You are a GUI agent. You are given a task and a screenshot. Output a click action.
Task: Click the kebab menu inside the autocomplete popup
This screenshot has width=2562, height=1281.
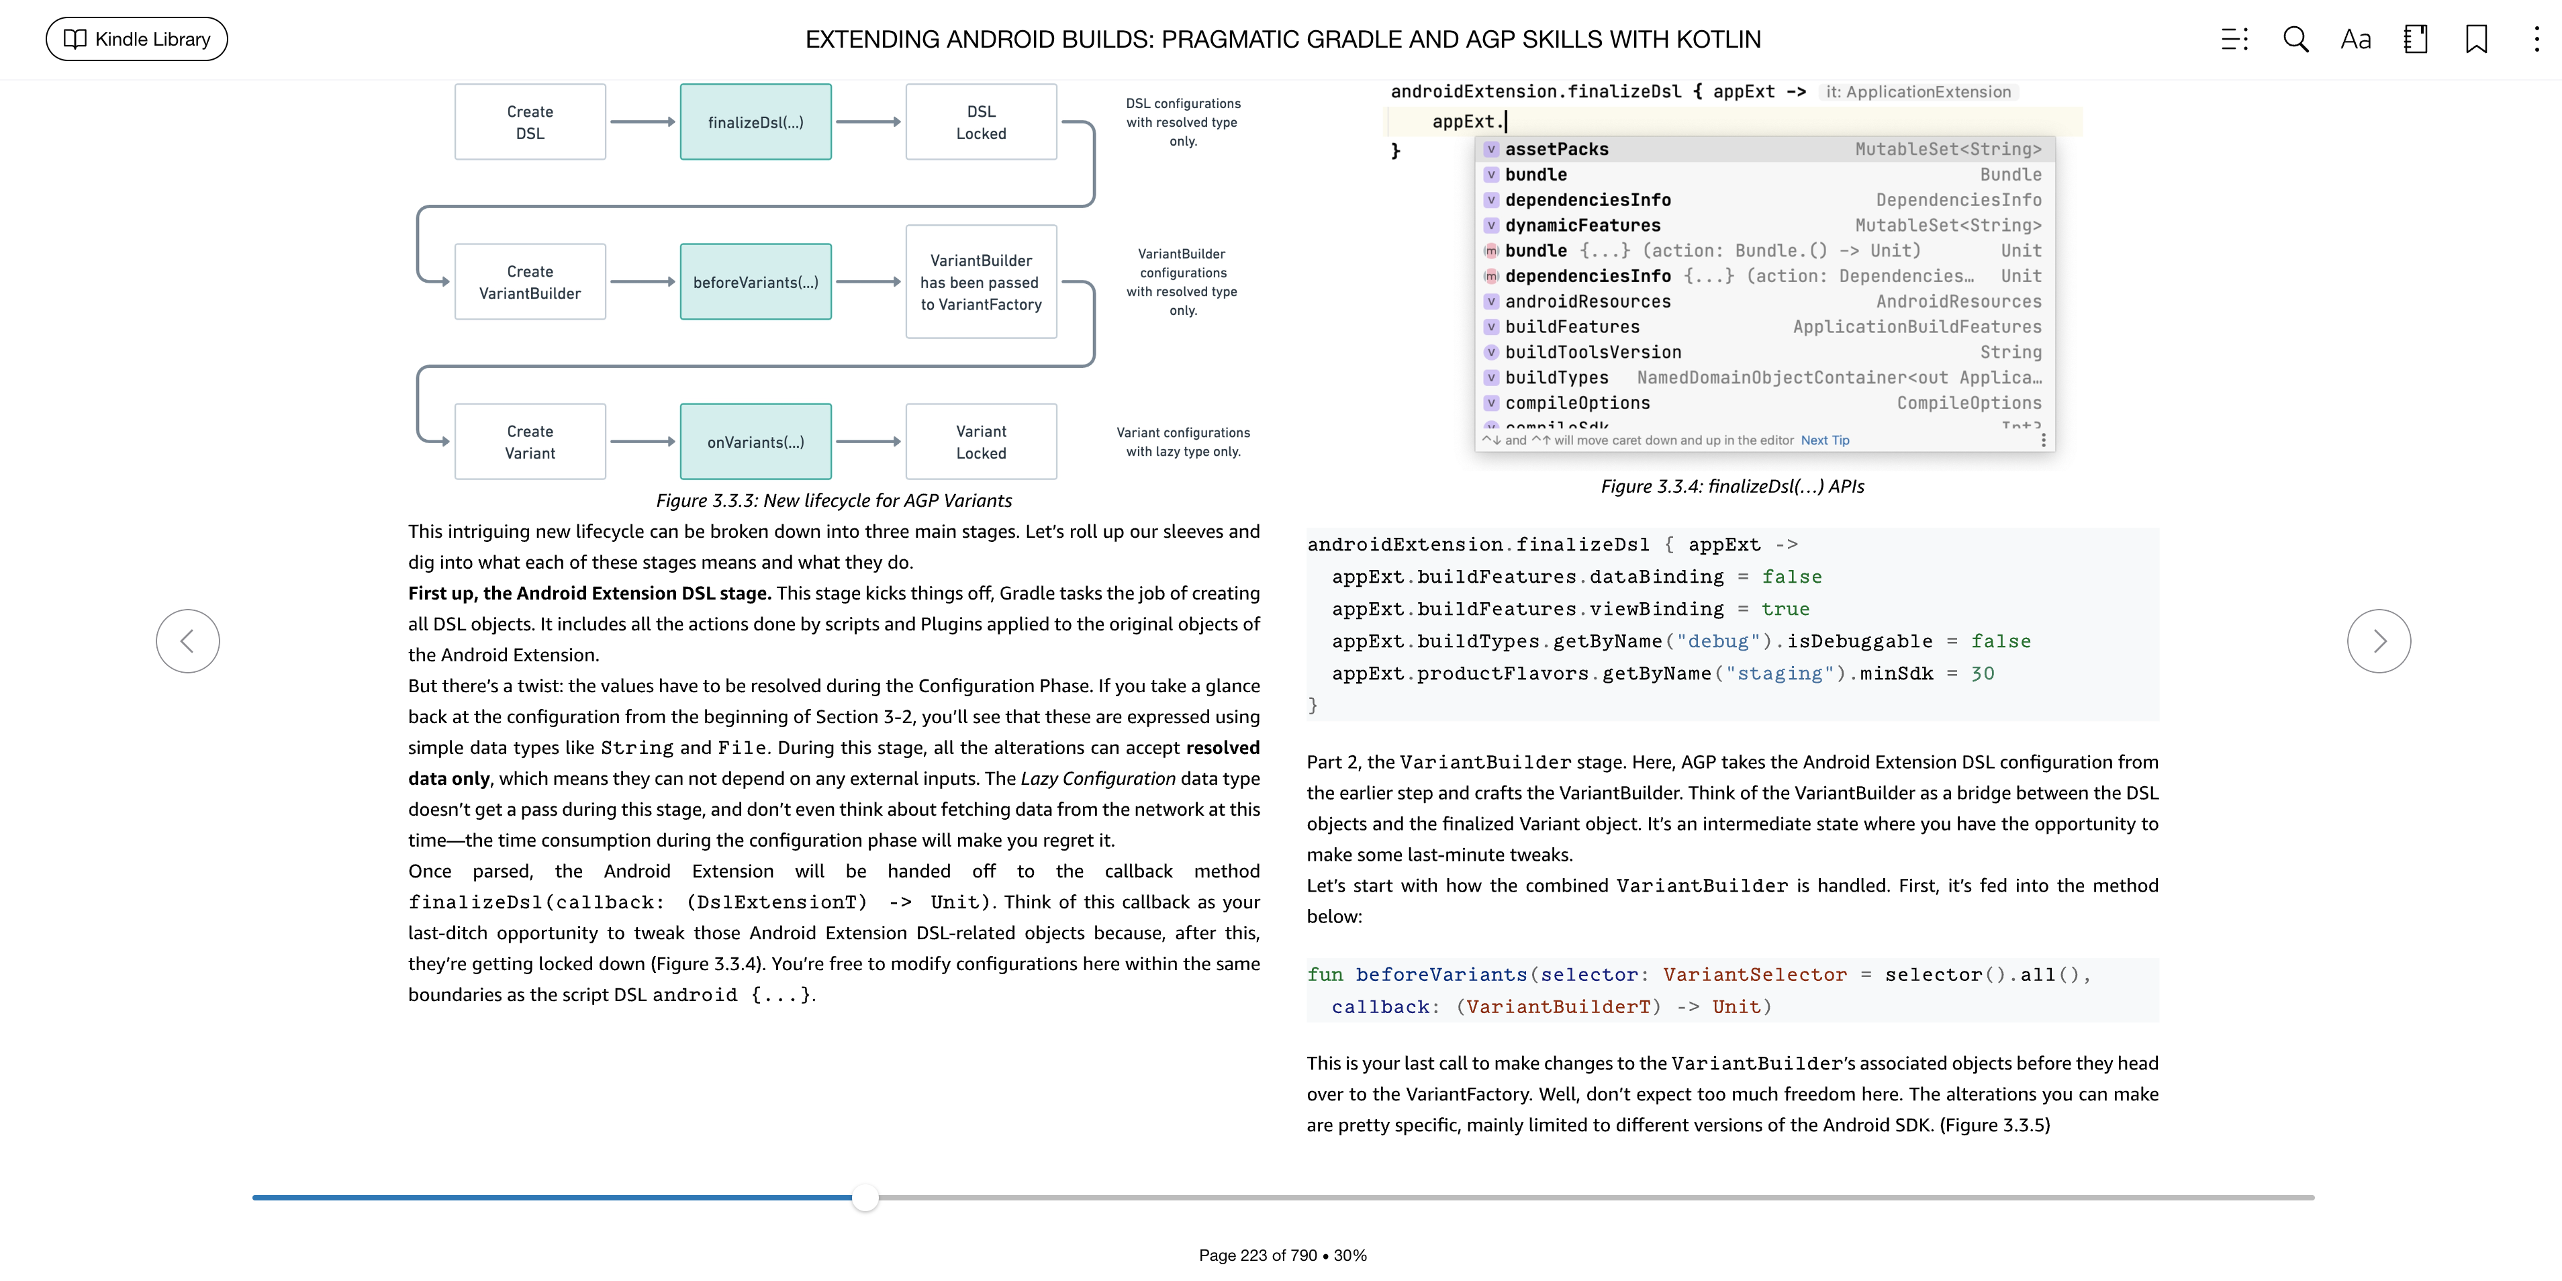pos(2045,440)
